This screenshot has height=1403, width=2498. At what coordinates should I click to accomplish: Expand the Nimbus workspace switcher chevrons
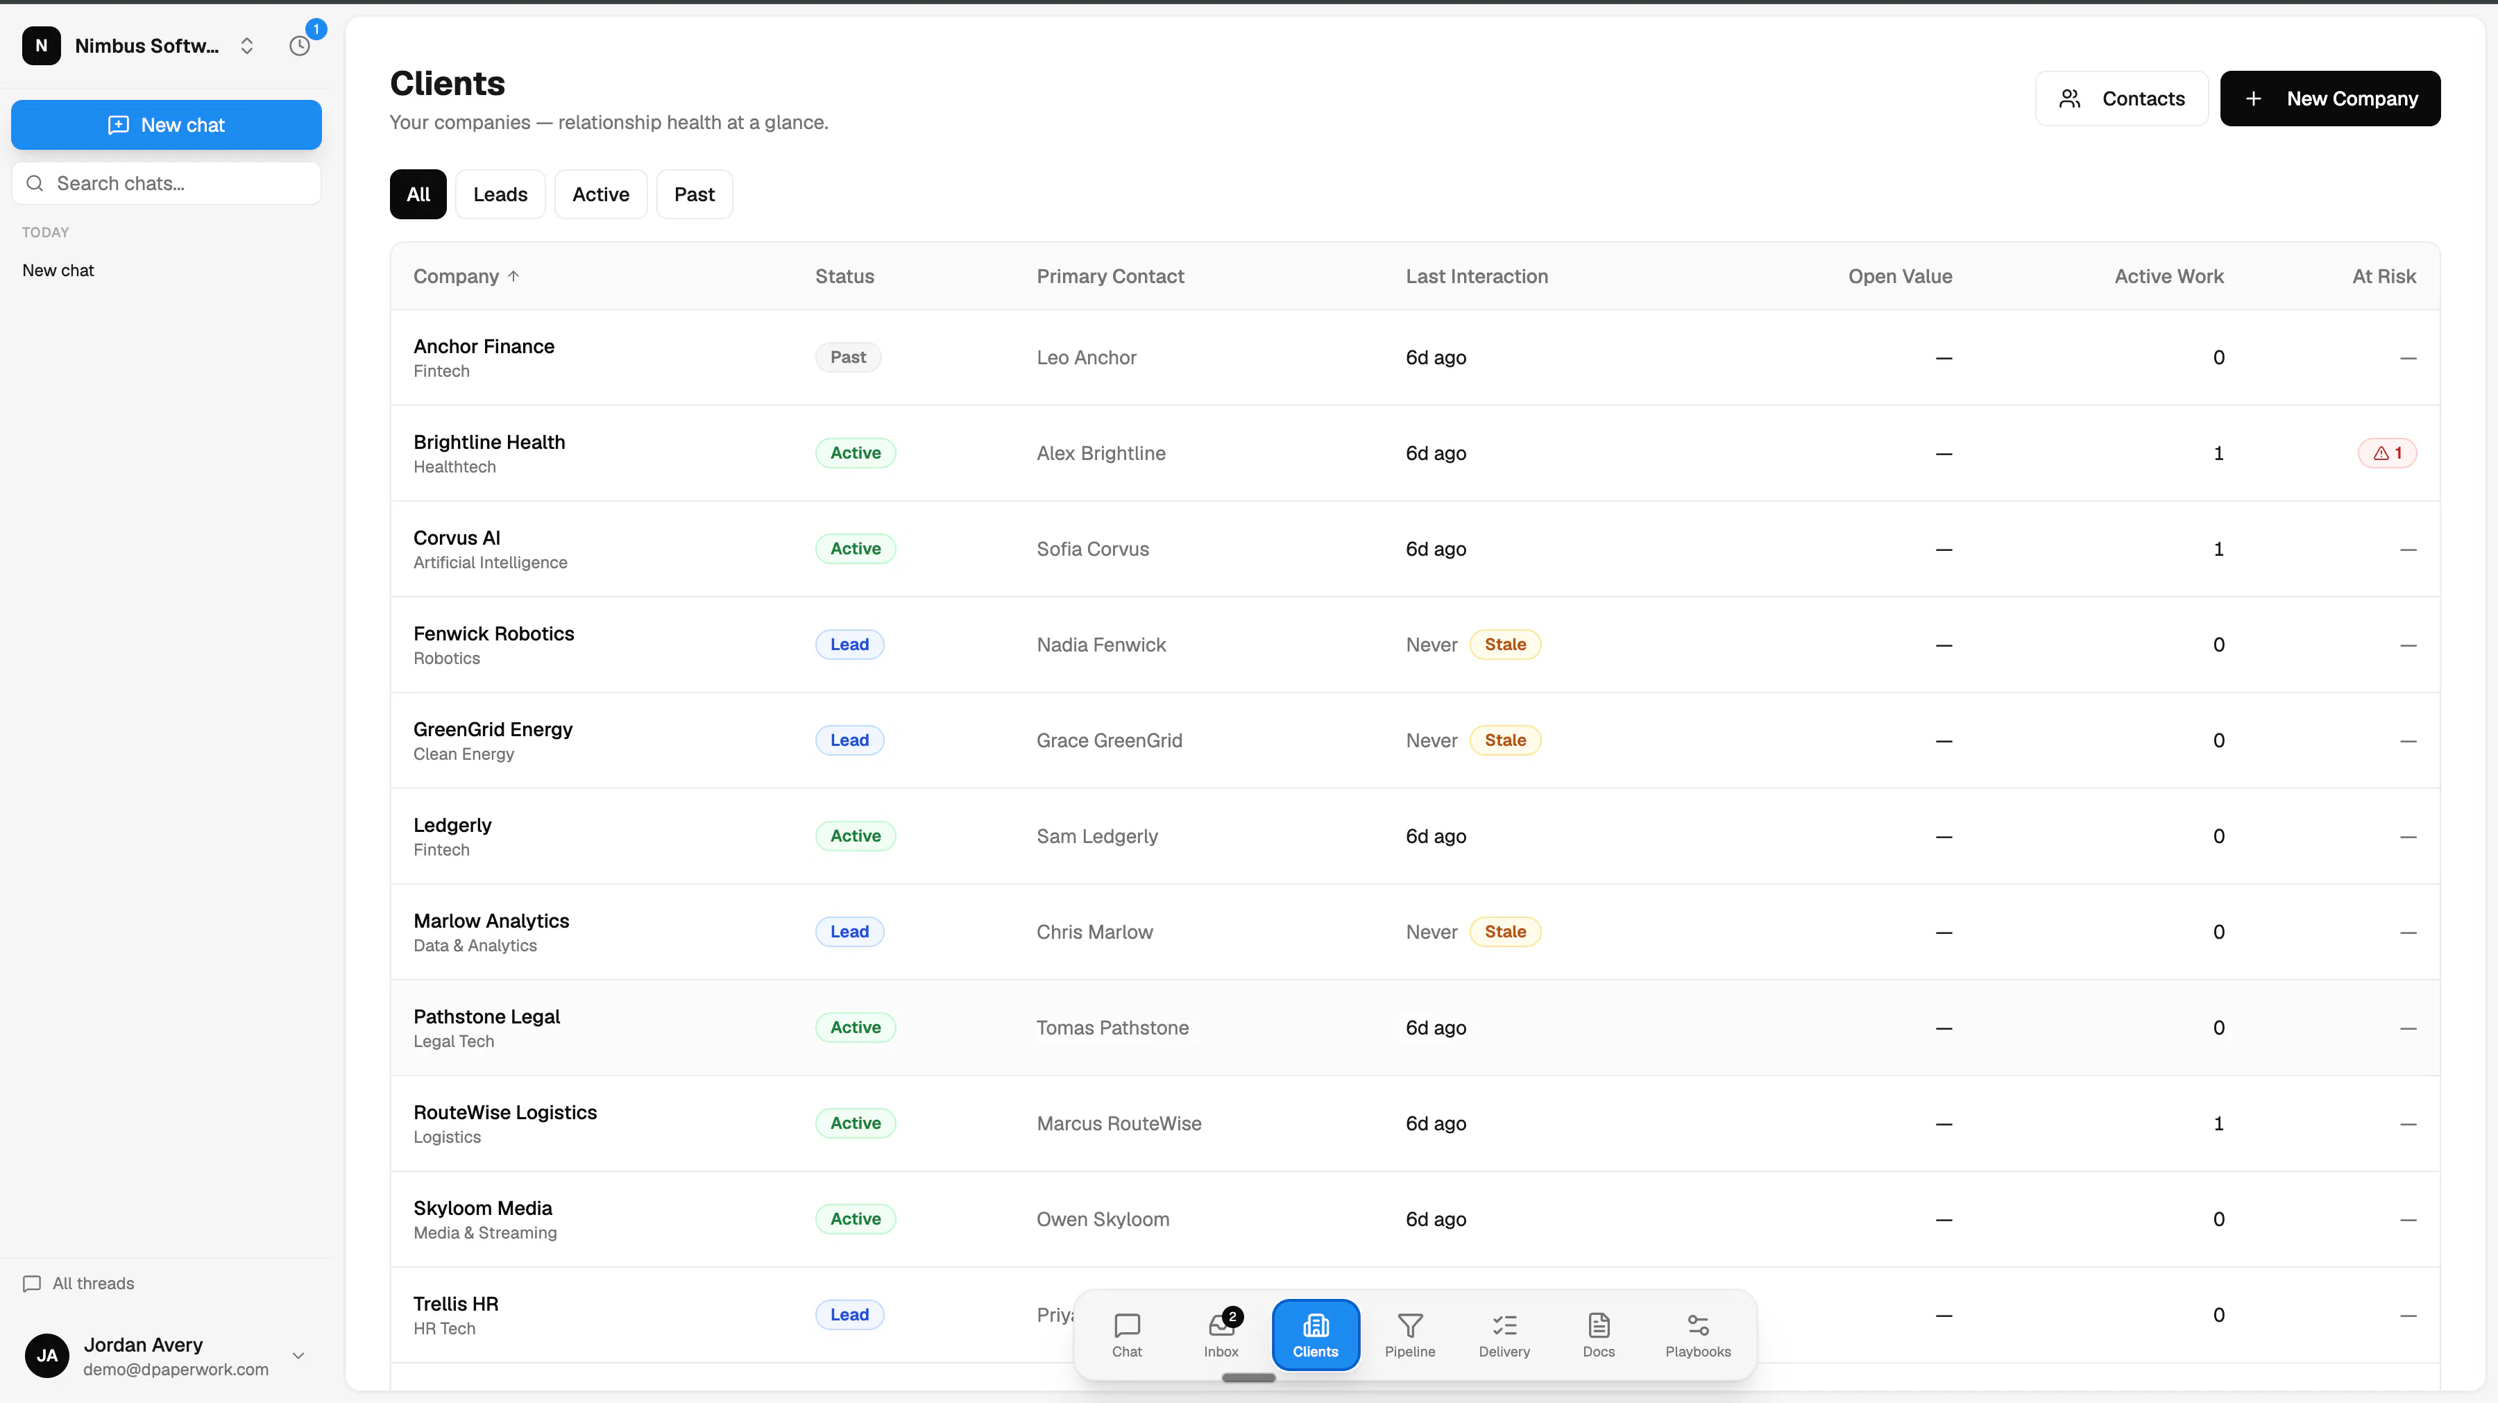[247, 46]
